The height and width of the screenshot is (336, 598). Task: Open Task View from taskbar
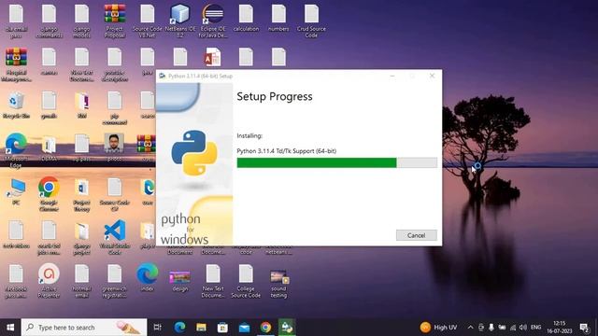[x=158, y=328]
